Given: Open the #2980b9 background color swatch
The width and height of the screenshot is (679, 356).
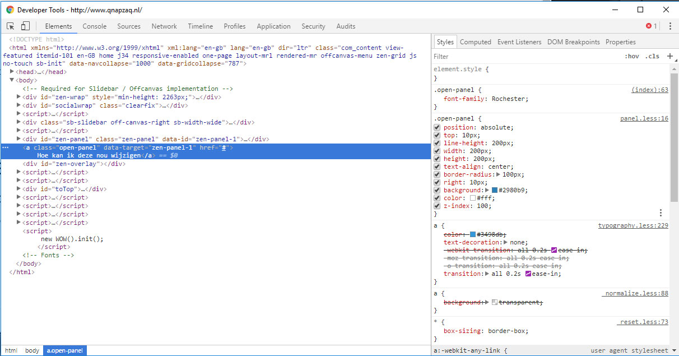Looking at the screenshot, I should (495, 190).
